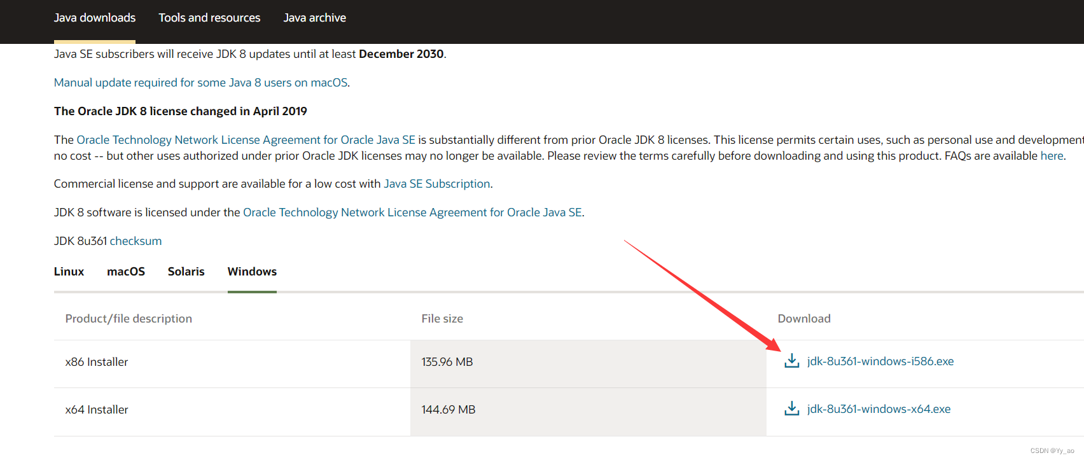
Task: Click download icon for jdk-8u361-windows-i586.exe
Action: (791, 361)
